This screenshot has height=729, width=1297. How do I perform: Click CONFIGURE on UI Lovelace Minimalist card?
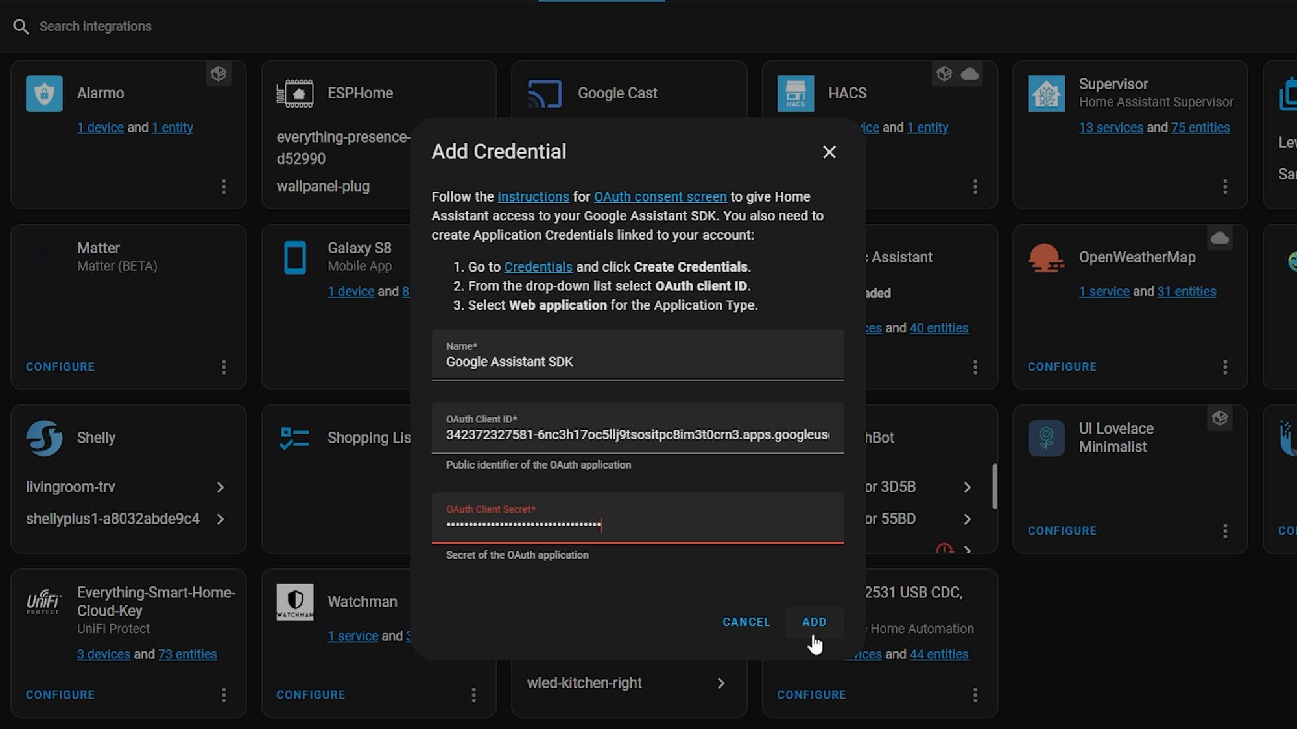click(1062, 531)
